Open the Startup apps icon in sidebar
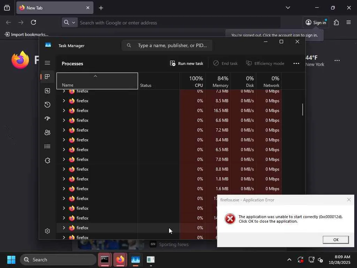The width and height of the screenshot is (357, 268). click(47, 119)
